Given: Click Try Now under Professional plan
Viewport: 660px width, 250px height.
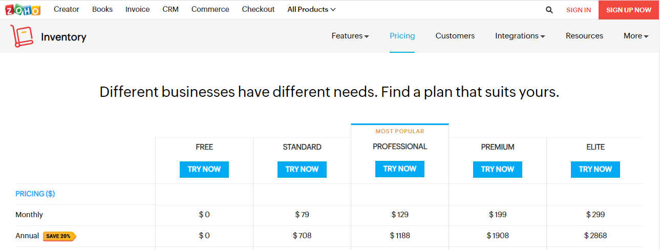Looking at the screenshot, I should pyautogui.click(x=400, y=169).
